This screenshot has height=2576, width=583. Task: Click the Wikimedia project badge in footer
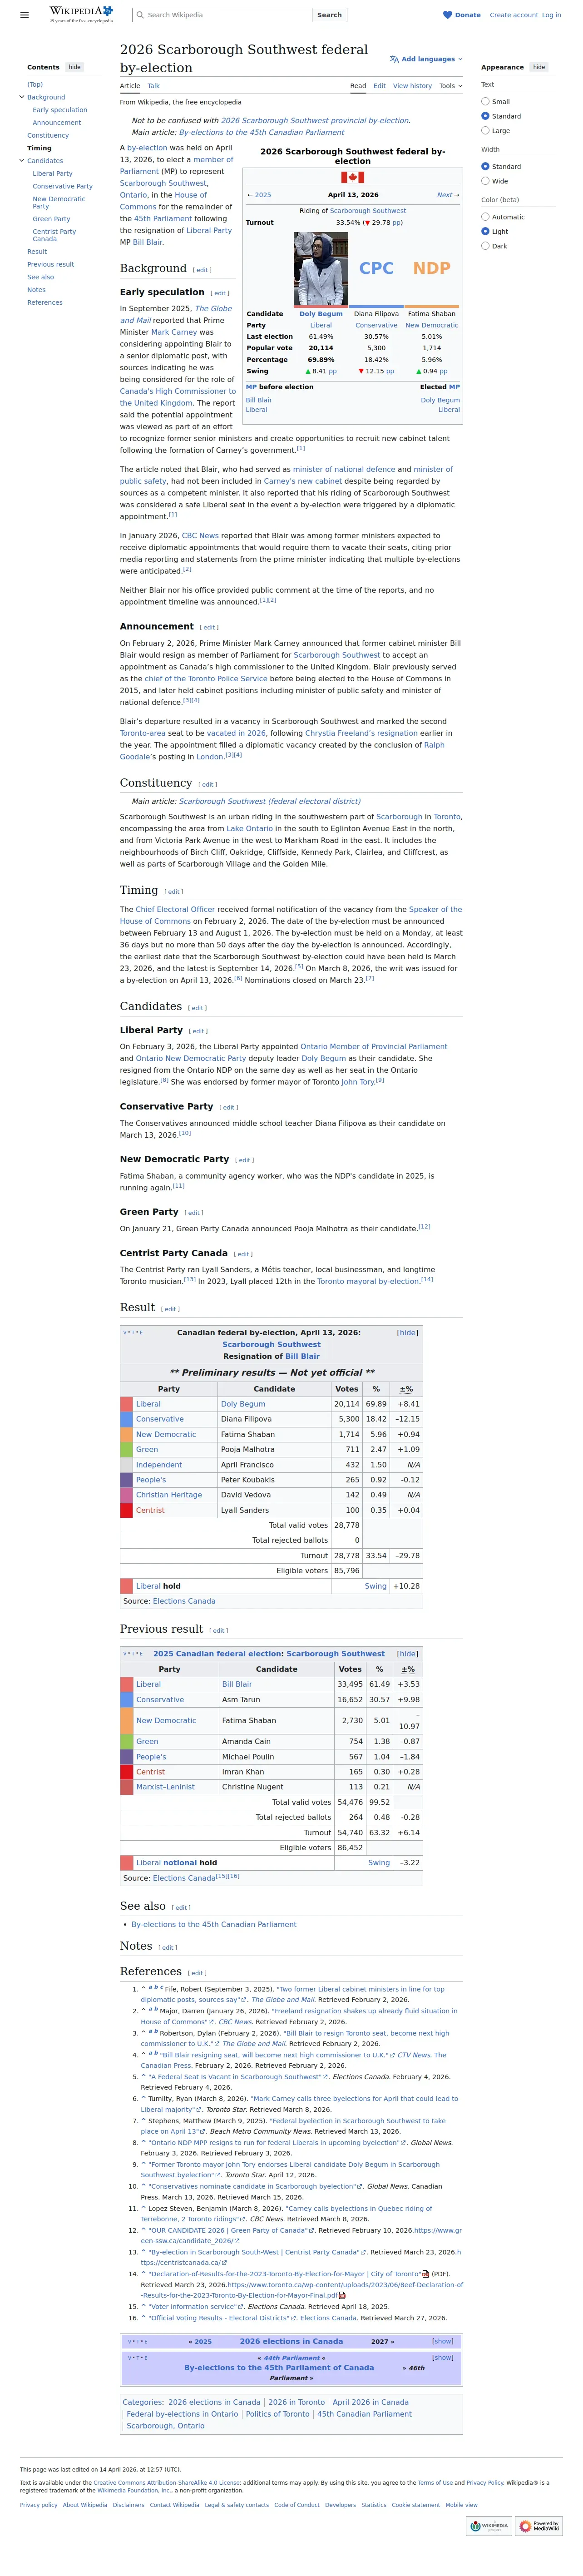click(x=489, y=2525)
